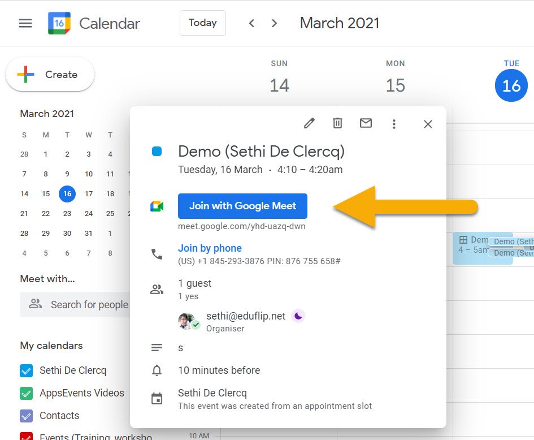Open the Join by phone link

coord(210,248)
